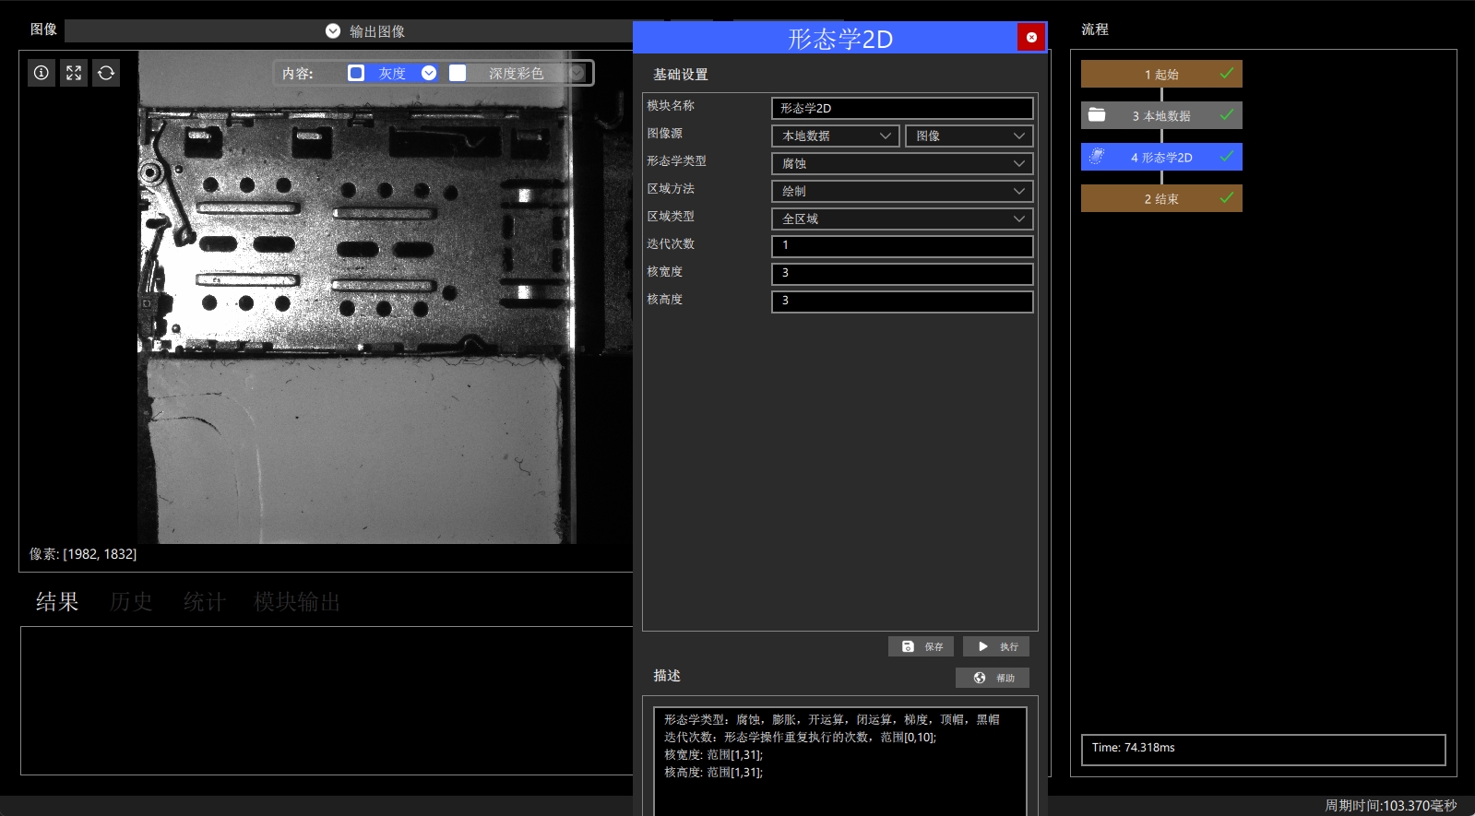
Task: Switch to the 历史 tab
Action: (x=131, y=602)
